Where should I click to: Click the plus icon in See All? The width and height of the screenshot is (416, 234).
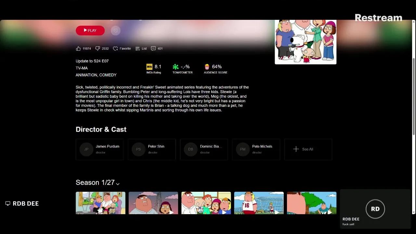click(296, 149)
